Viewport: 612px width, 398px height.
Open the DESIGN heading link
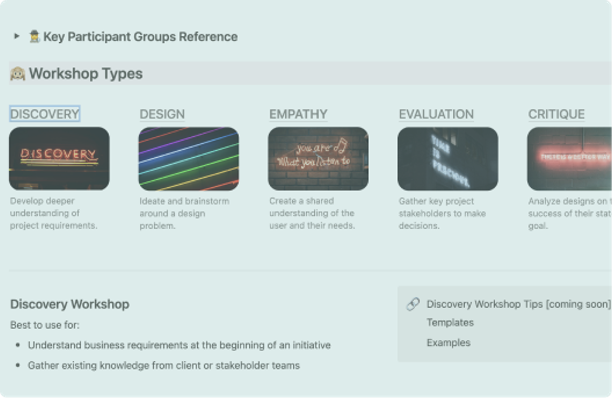pyautogui.click(x=162, y=114)
